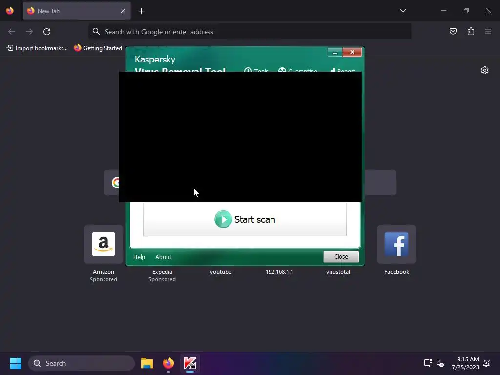Open Getting Started bookmark
The width and height of the screenshot is (500, 375).
(98, 48)
